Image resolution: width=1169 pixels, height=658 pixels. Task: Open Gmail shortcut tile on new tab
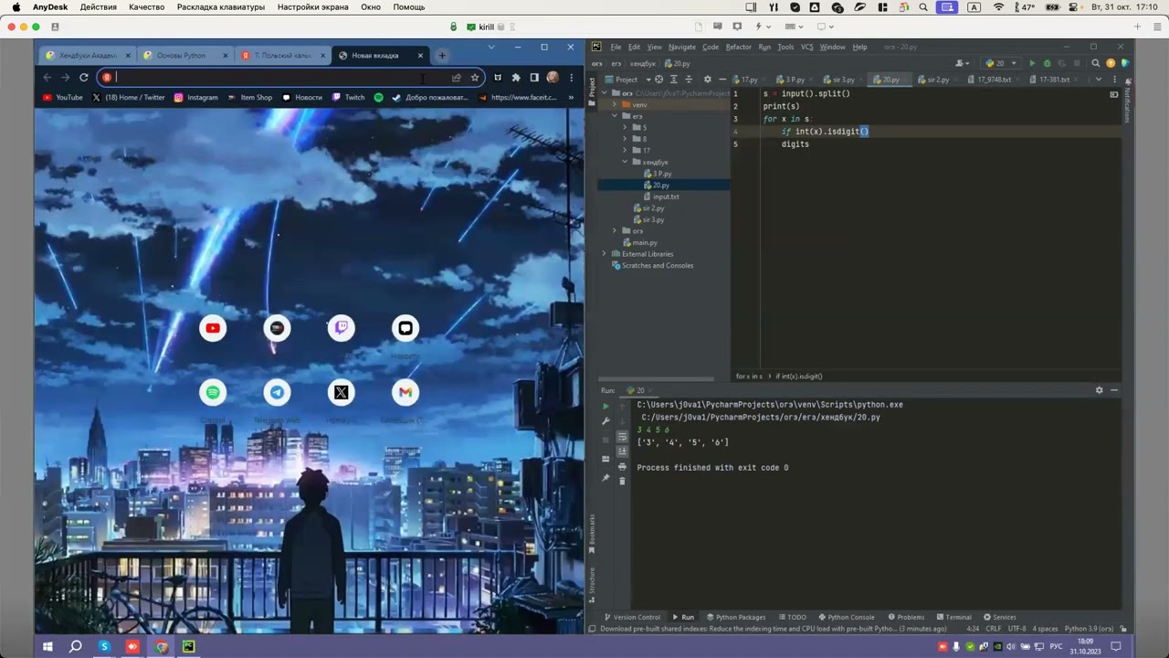point(405,392)
